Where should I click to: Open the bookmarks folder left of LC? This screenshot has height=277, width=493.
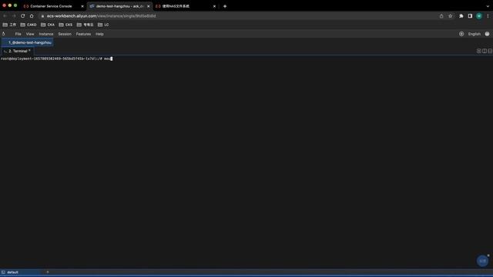tap(86, 25)
